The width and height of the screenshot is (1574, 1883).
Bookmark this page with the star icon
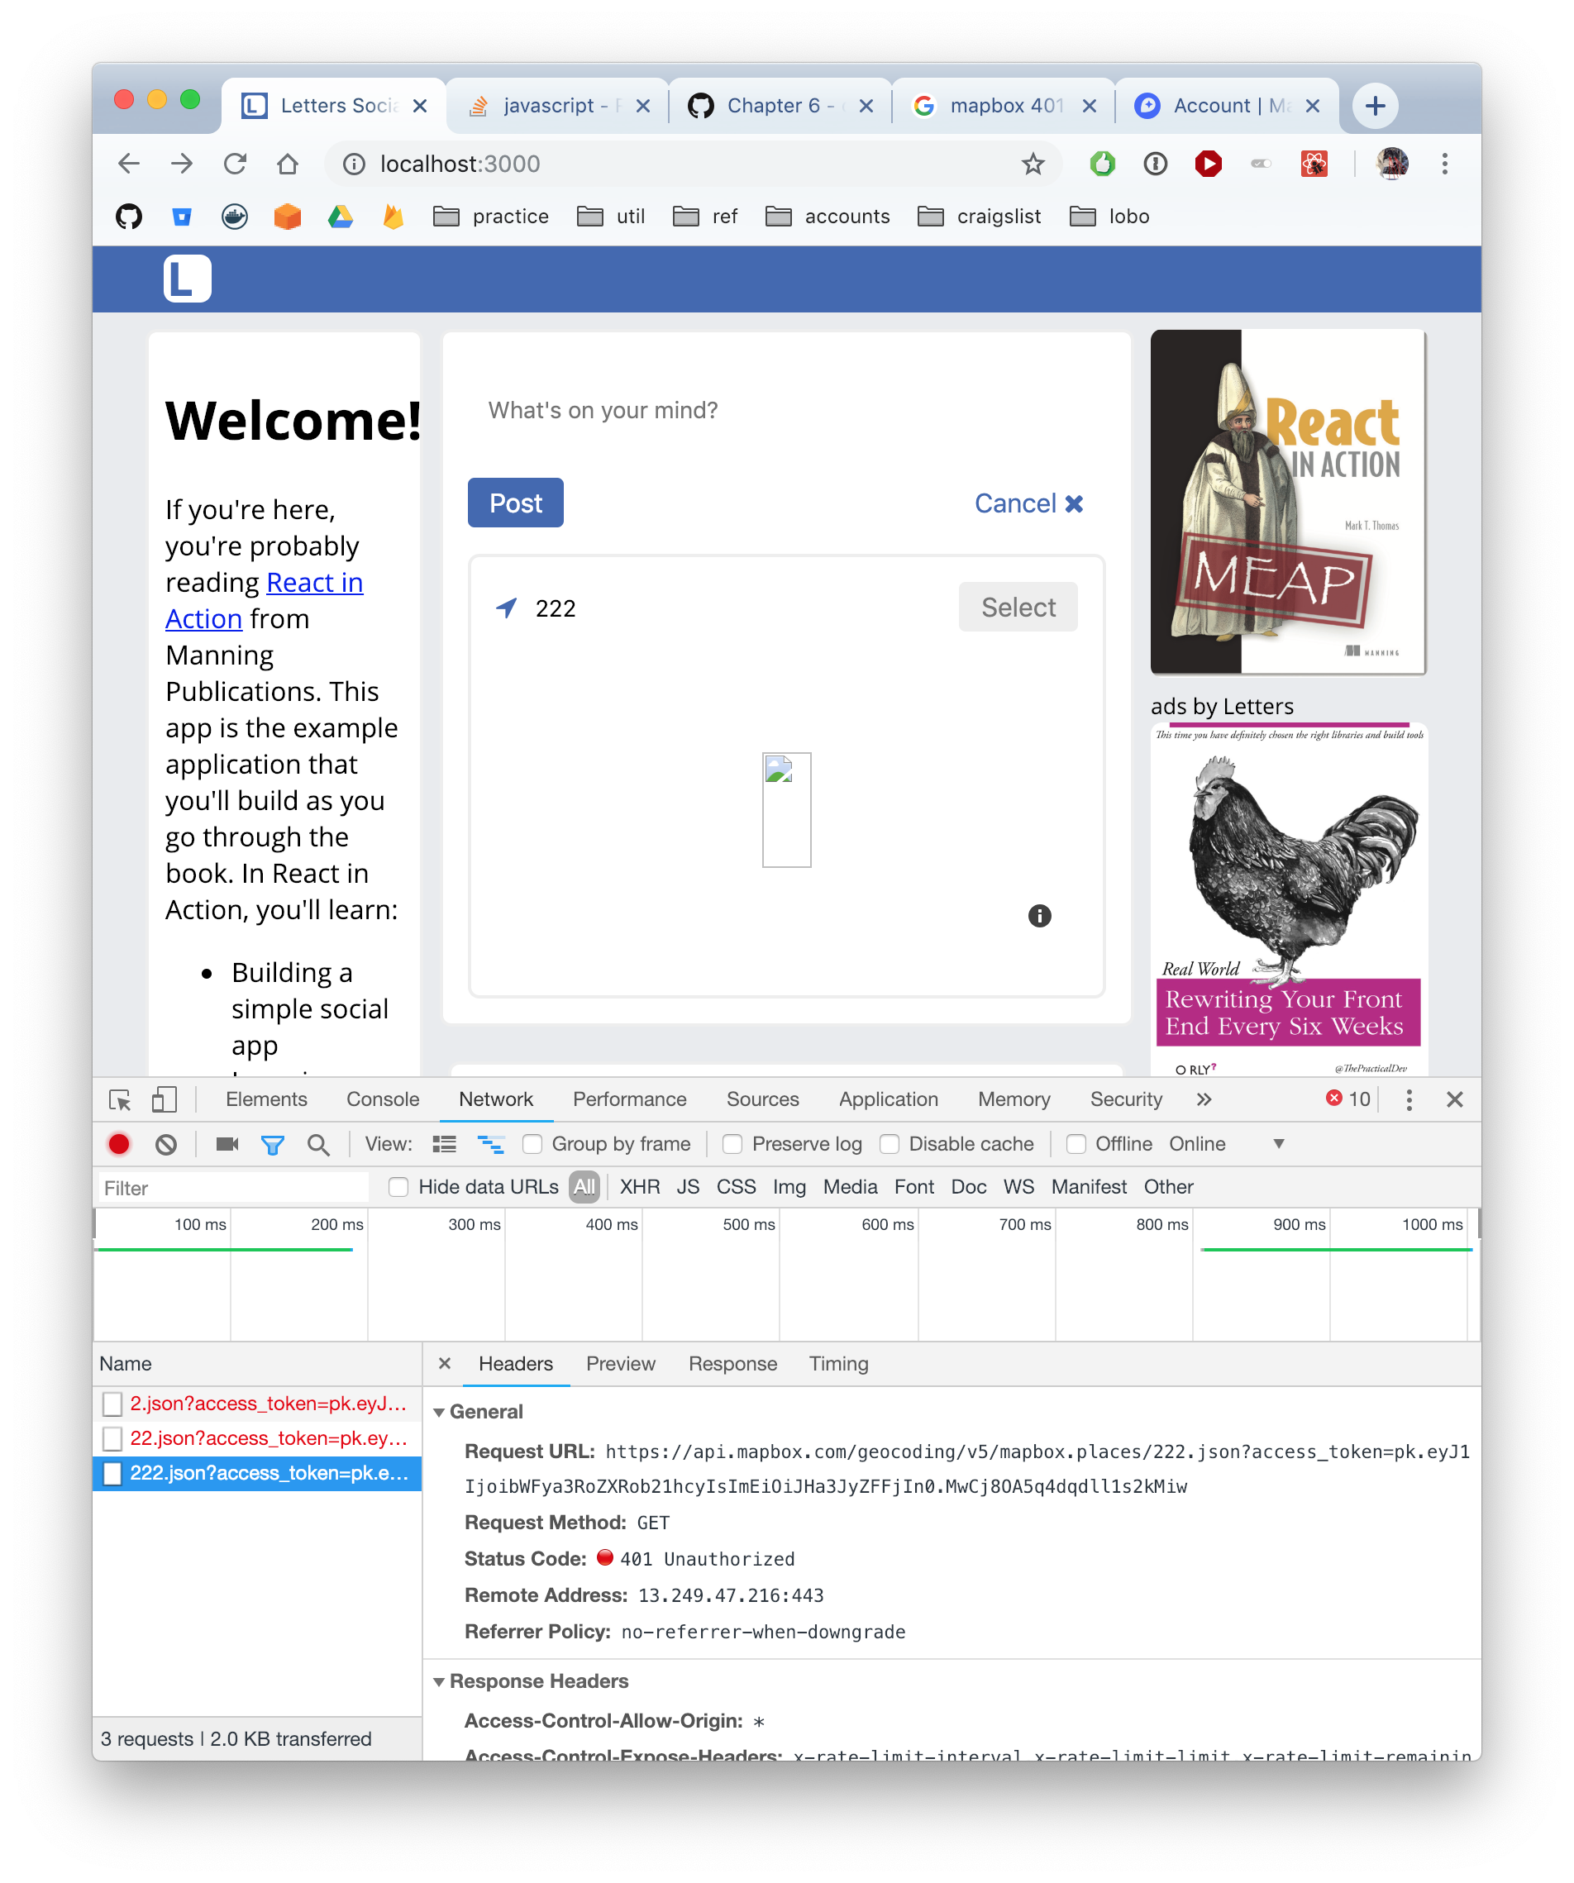pos(1033,164)
